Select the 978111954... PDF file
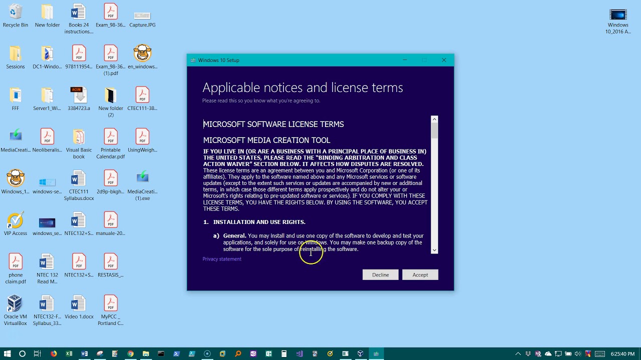The width and height of the screenshot is (641, 360). [x=79, y=57]
